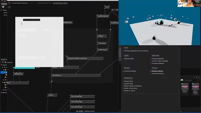This screenshot has width=201, height=113.
Task: Switch to the underlined Example Random Spheres tab
Action: click(x=60, y=3)
